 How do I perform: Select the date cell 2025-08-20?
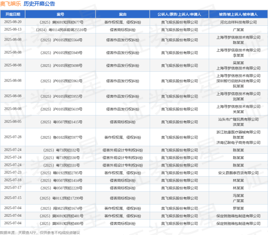[13, 22]
